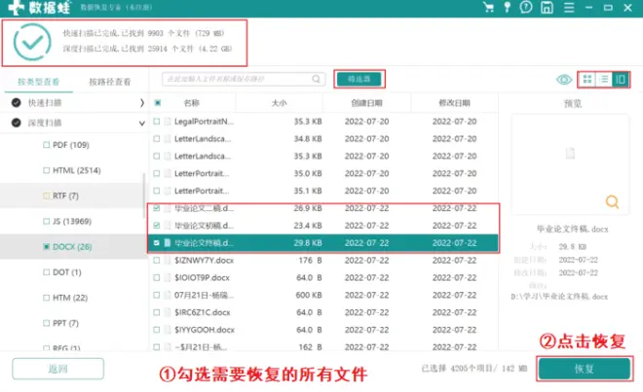The width and height of the screenshot is (643, 392).
Task: Click the 筛选器 filter button
Action: tap(359, 79)
